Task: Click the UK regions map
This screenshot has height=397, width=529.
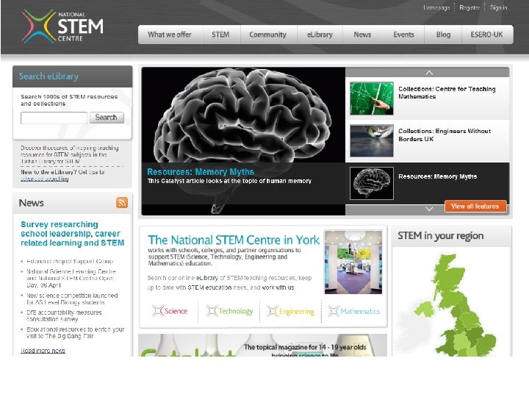Action: tap(450, 306)
